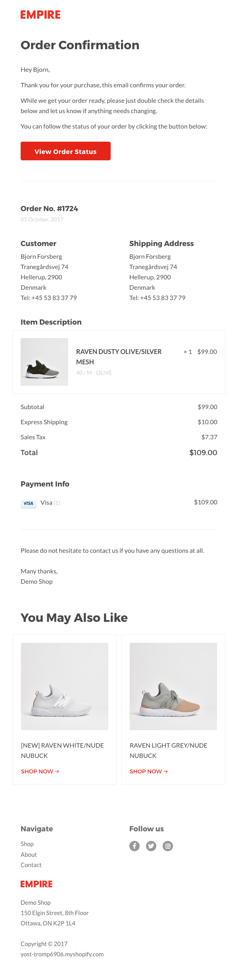
Task: Click the EMPIRE logo at top
Action: (40, 15)
